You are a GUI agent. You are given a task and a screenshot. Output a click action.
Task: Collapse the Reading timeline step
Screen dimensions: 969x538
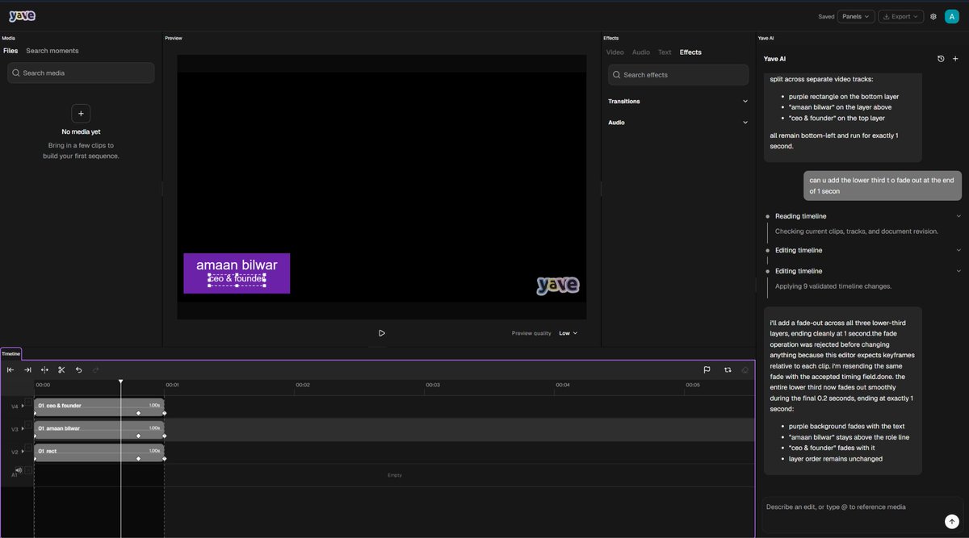pyautogui.click(x=959, y=216)
